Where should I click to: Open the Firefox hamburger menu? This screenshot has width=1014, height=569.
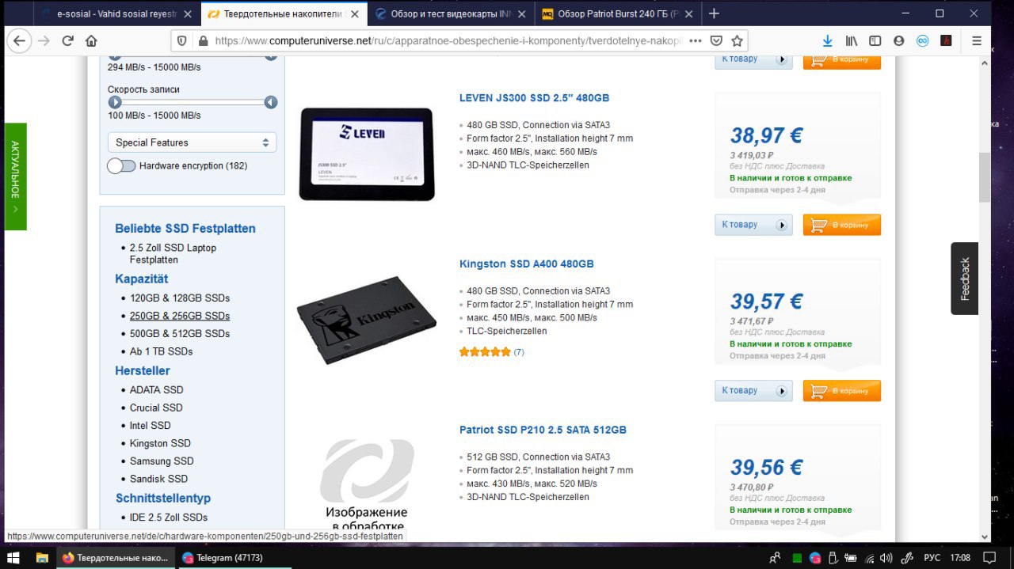point(977,41)
